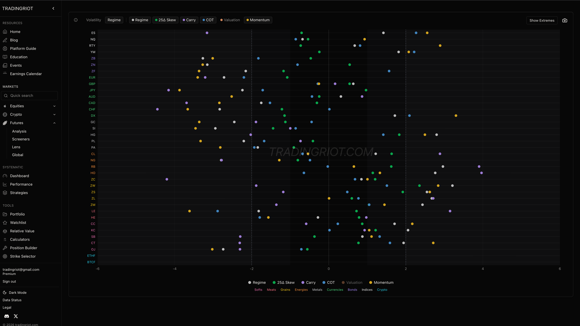This screenshot has height=326, width=580.
Task: Click the Sign out link
Action: click(x=9, y=281)
